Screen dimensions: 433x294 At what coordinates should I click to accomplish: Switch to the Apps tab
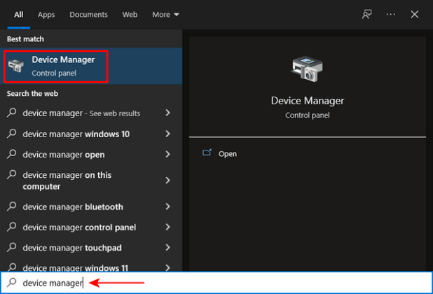(x=46, y=14)
